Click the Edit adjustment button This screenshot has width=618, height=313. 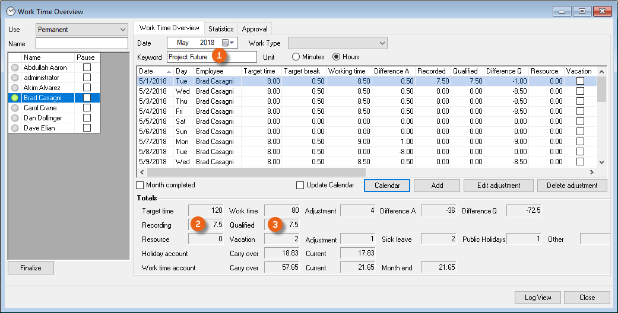coord(498,186)
